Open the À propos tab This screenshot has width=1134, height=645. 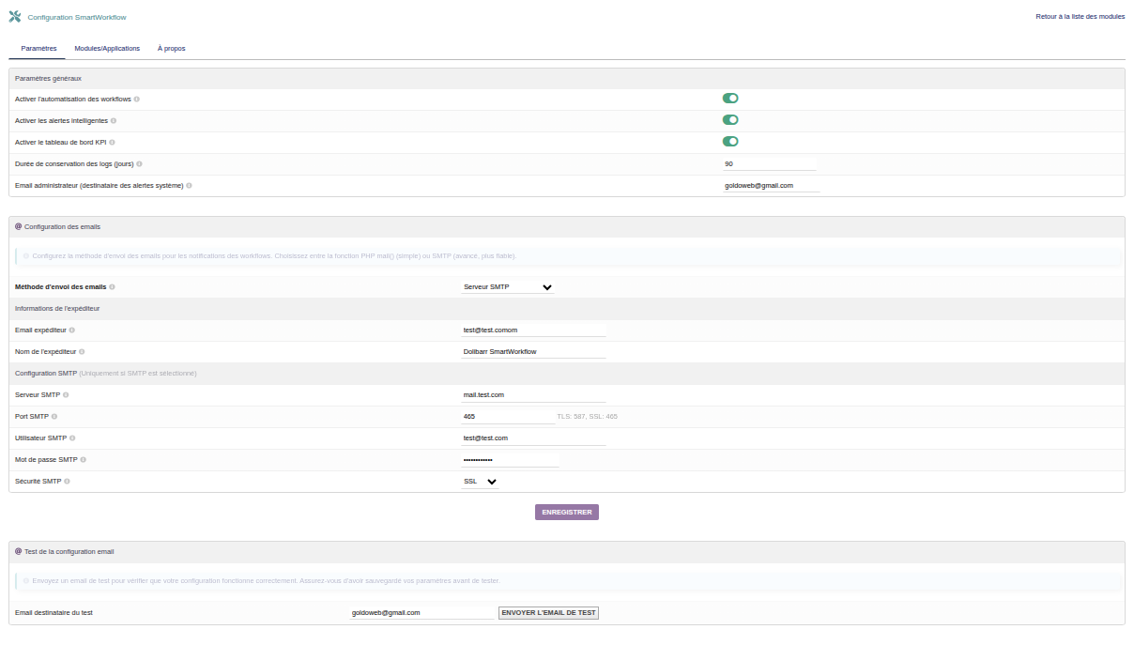coord(171,48)
